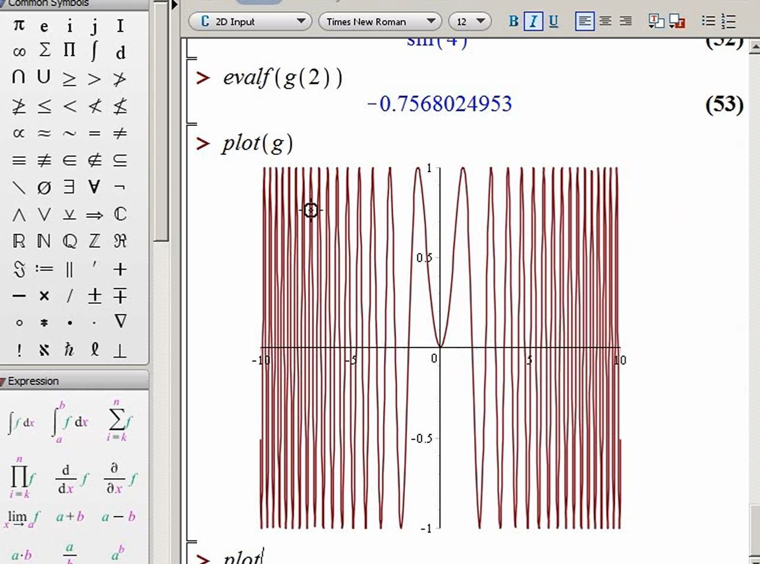Toggle numbered list
Image resolution: width=760 pixels, height=564 pixels.
coord(729,22)
